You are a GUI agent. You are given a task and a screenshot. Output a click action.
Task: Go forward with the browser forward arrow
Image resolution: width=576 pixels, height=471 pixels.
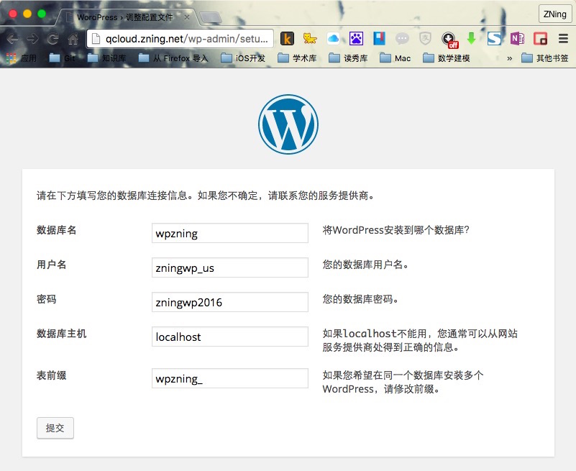point(32,39)
